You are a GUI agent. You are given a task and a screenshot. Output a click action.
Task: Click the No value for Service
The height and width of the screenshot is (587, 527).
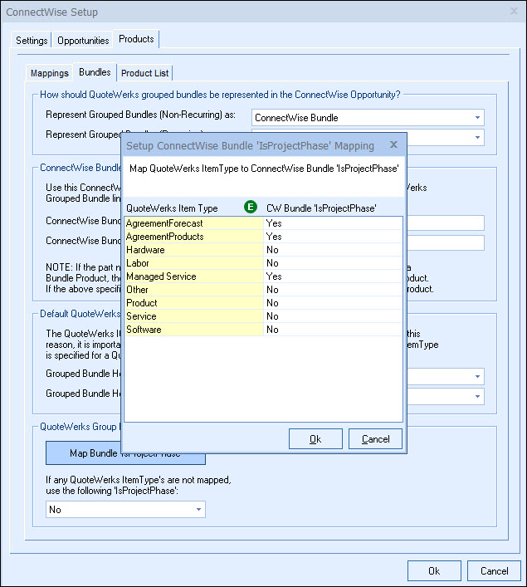333,316
